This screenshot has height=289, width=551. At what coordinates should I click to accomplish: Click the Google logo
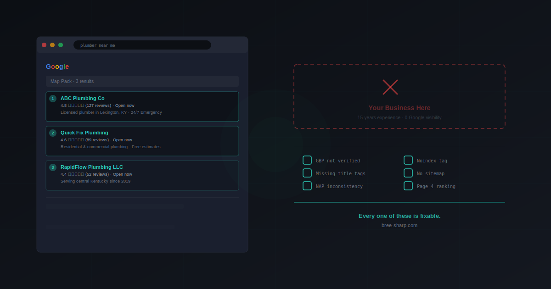57,67
